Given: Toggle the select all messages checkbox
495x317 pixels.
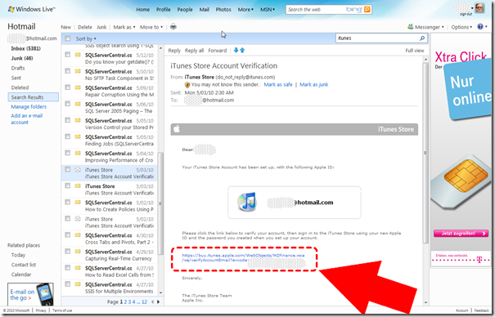Looking at the screenshot, I should [68, 38].
